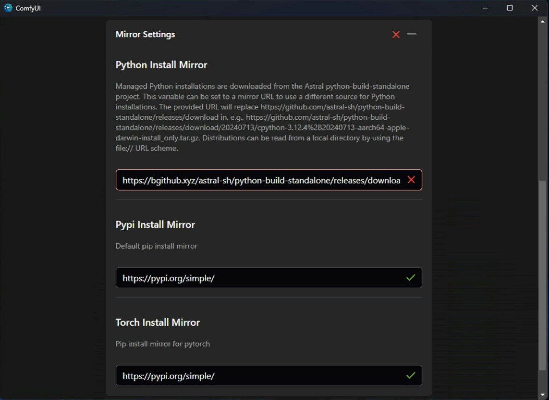
Task: Select the Pypi Install Mirror URL field
Action: (x=254, y=278)
